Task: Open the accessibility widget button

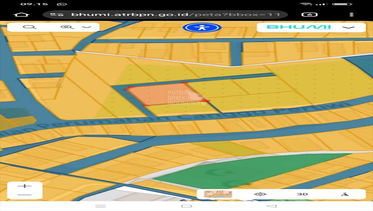Action: point(202,27)
